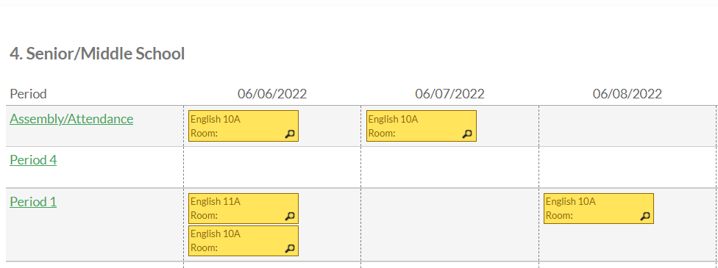Select English 10A label in Period 1 on 06/08/2022
The image size is (718, 268).
coord(571,202)
